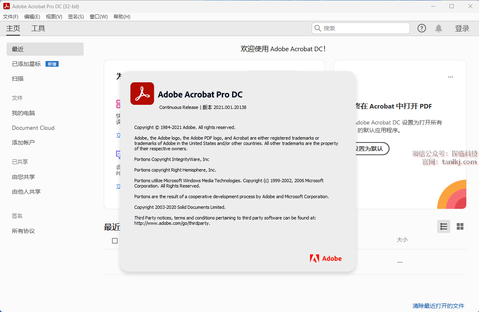This screenshot has width=479, height=312.
Task: Switch to the 主页 tab
Action: (13, 28)
